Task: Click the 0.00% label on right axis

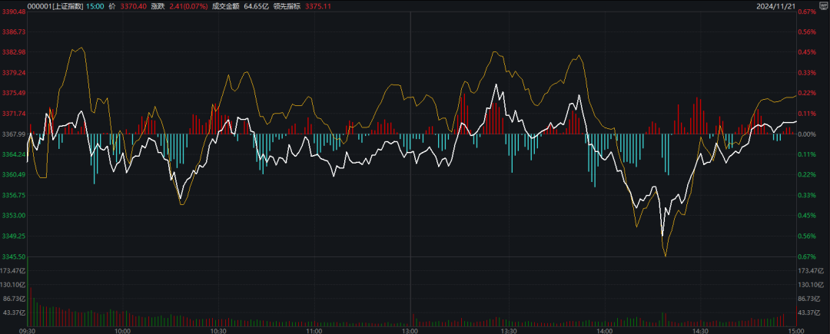Action: click(808, 134)
